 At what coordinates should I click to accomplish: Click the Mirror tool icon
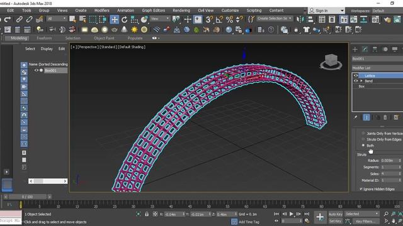(x=300, y=19)
